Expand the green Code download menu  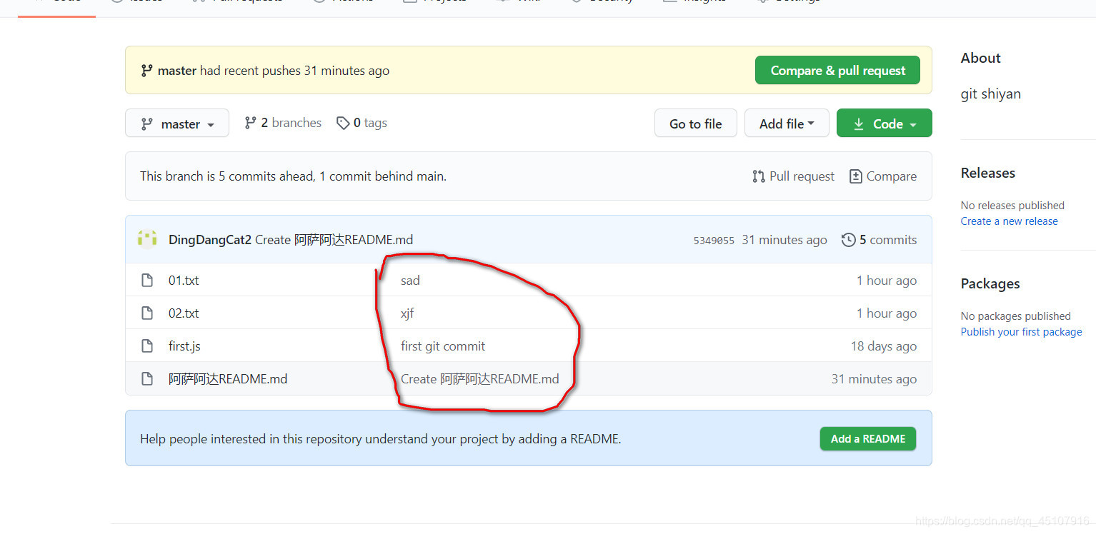click(x=885, y=123)
